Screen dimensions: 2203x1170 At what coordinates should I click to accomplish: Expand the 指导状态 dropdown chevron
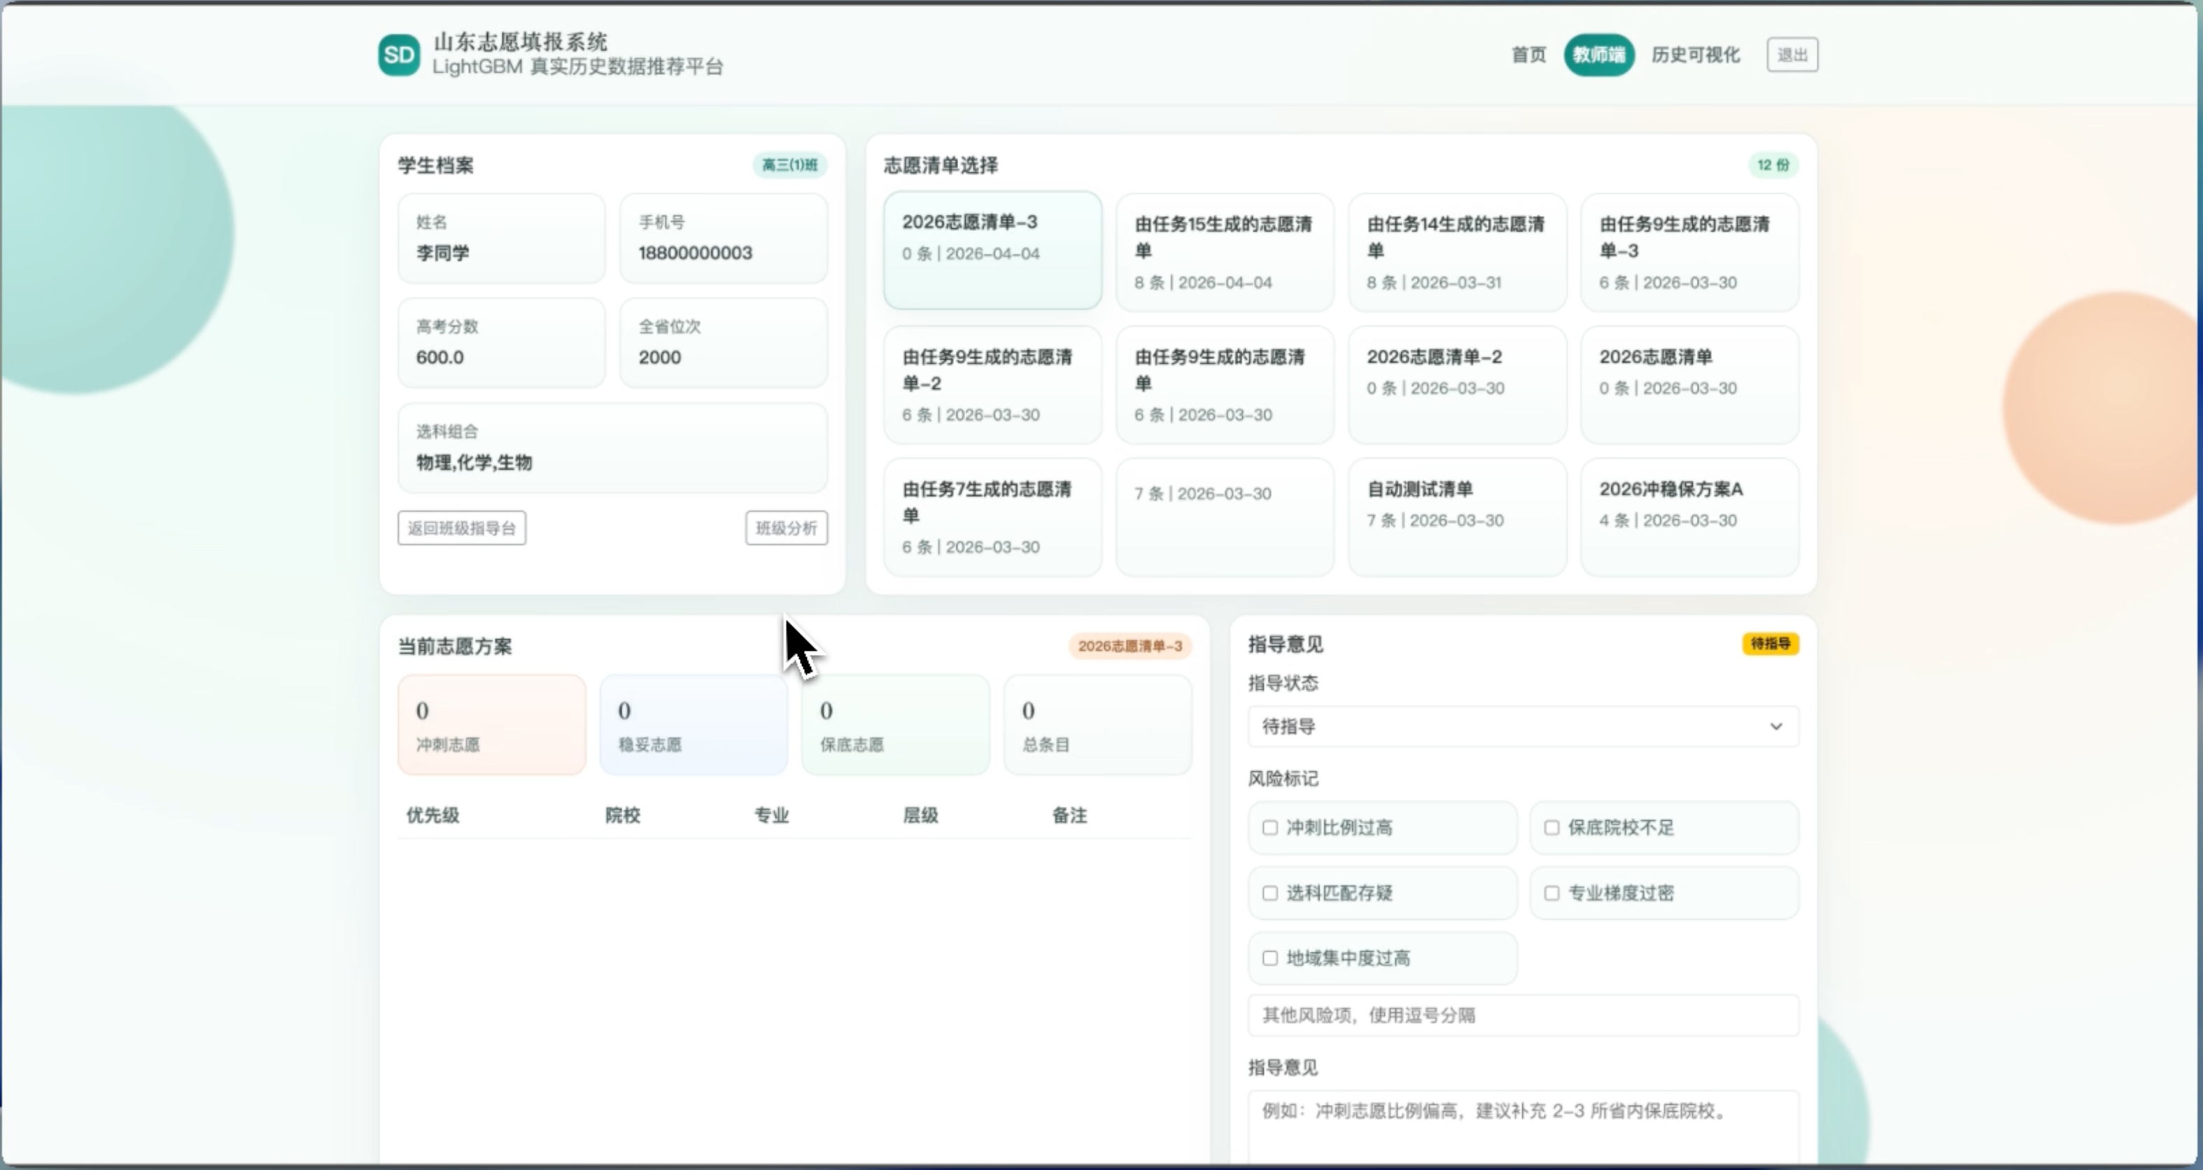(1775, 726)
